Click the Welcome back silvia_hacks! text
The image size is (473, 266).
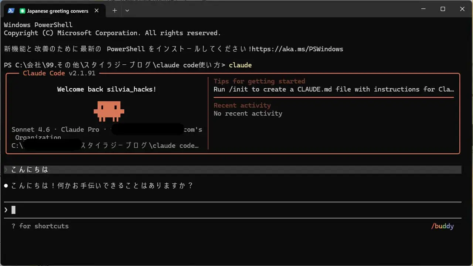106,89
